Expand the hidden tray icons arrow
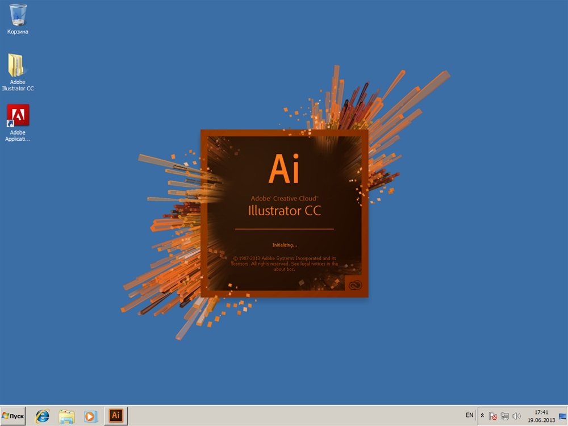This screenshot has height=426, width=568. click(x=483, y=416)
